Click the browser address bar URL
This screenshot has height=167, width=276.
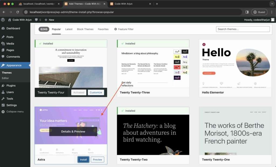coord(72,12)
